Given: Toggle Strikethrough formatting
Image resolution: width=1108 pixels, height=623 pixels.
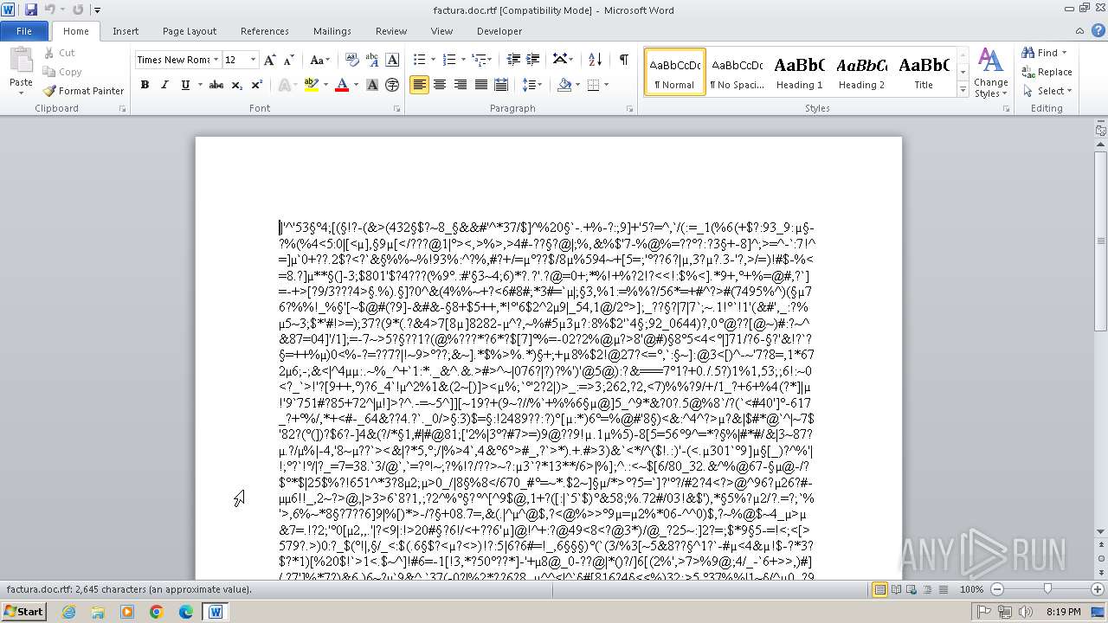Looking at the screenshot, I should (x=216, y=85).
